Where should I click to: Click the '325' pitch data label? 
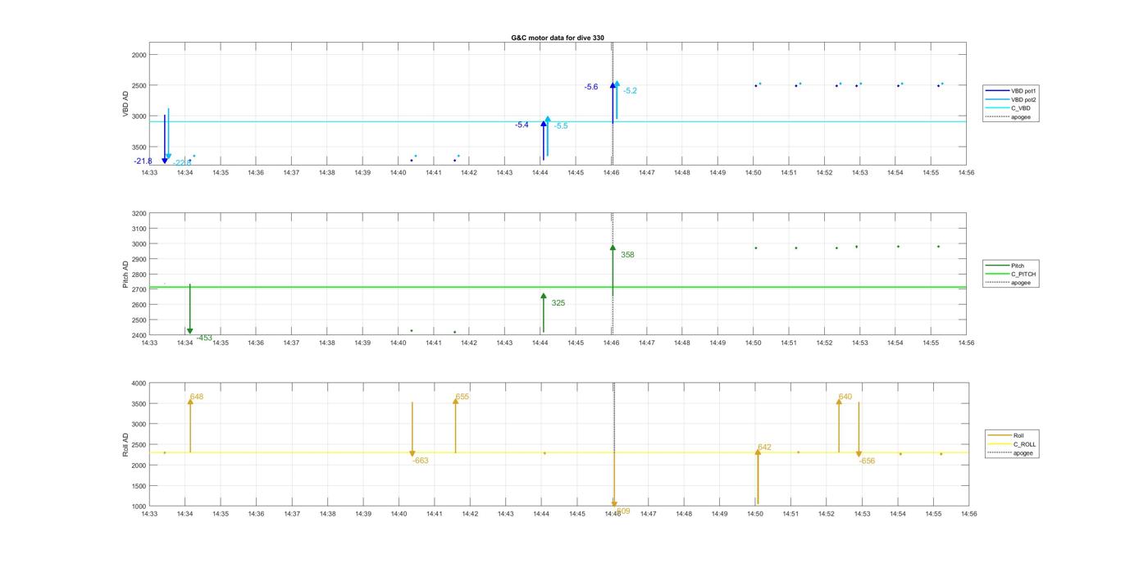click(558, 303)
